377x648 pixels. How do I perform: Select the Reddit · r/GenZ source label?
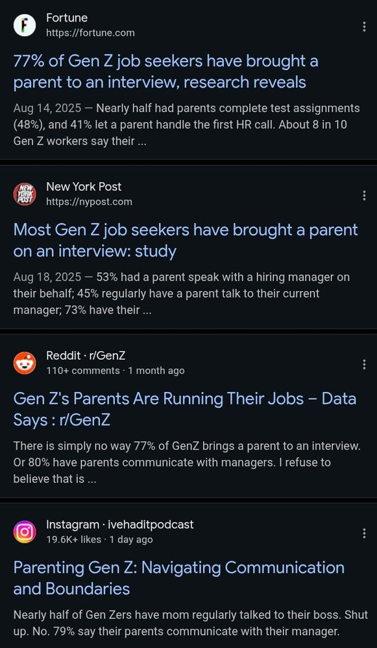86,355
